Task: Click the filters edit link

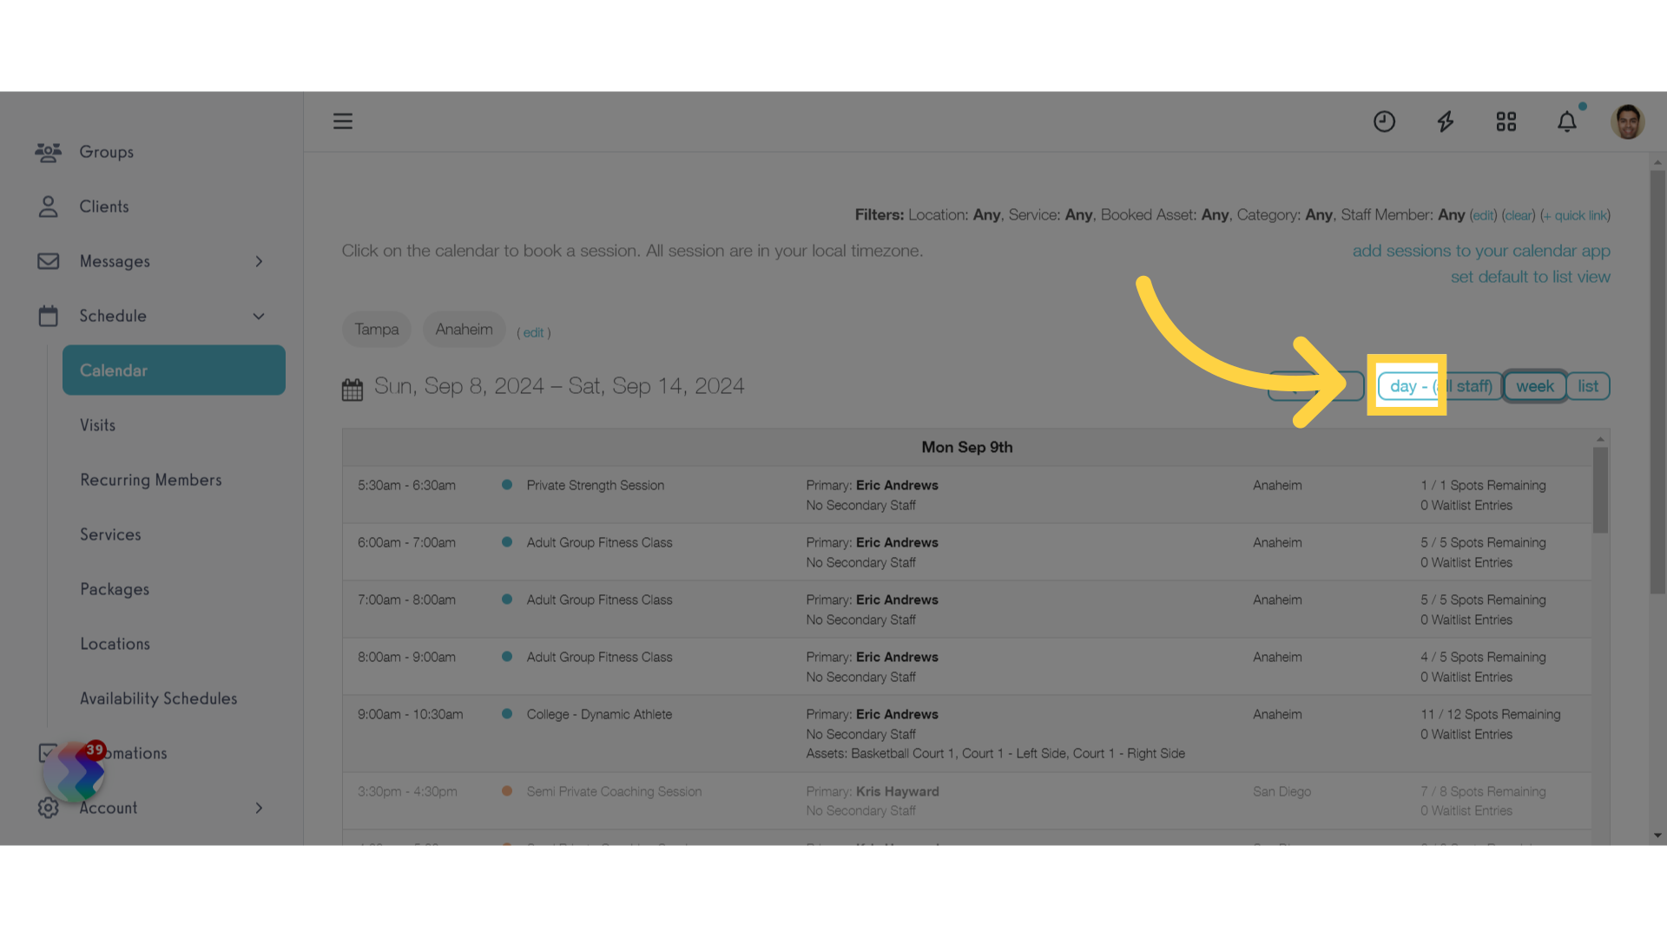Action: coord(1484,215)
